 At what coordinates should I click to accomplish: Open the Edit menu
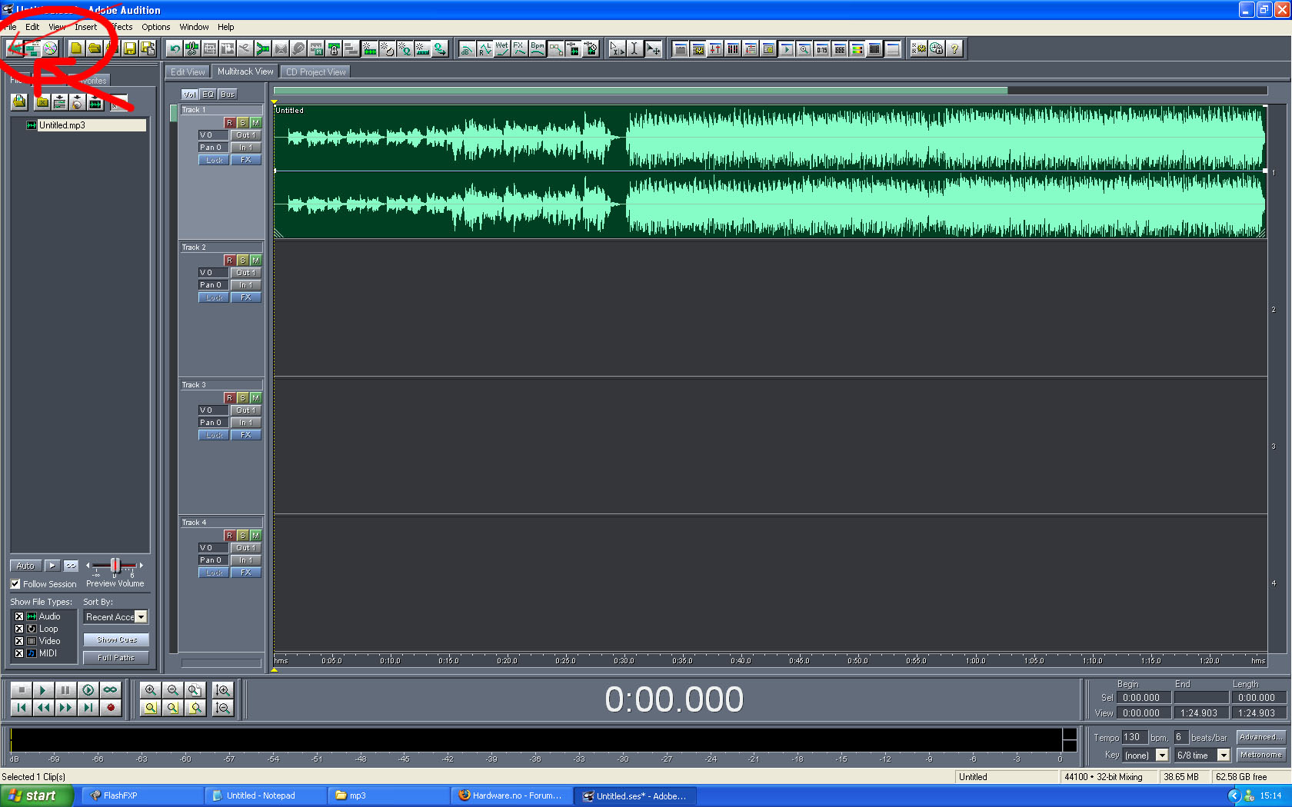(x=32, y=27)
